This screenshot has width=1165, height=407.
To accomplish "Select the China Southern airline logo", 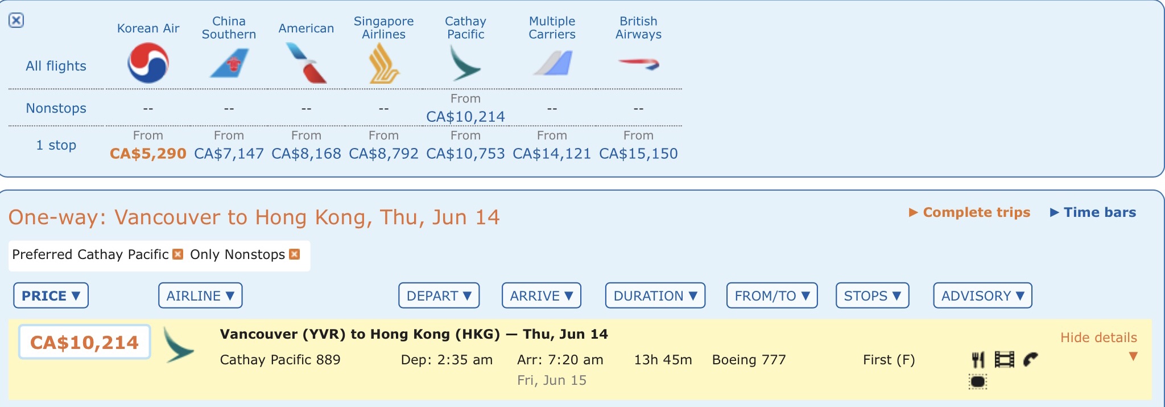I will [x=229, y=63].
